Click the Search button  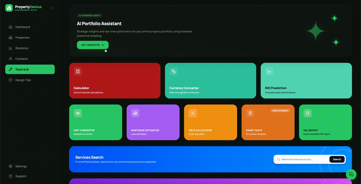(x=337, y=160)
